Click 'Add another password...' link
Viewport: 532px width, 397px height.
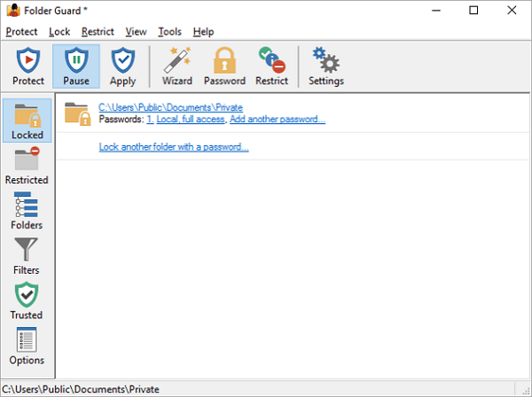pos(278,119)
